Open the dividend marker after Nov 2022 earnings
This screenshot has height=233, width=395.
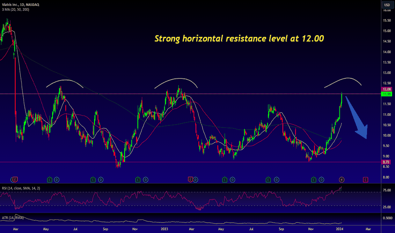[x=145, y=180]
